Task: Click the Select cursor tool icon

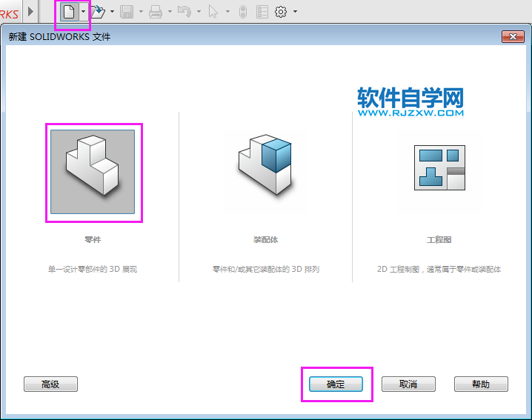Action: pyautogui.click(x=213, y=12)
